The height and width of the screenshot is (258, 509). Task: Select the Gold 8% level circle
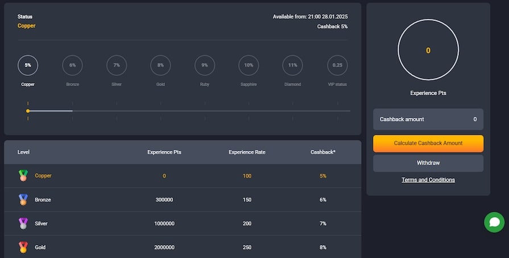[x=161, y=65]
